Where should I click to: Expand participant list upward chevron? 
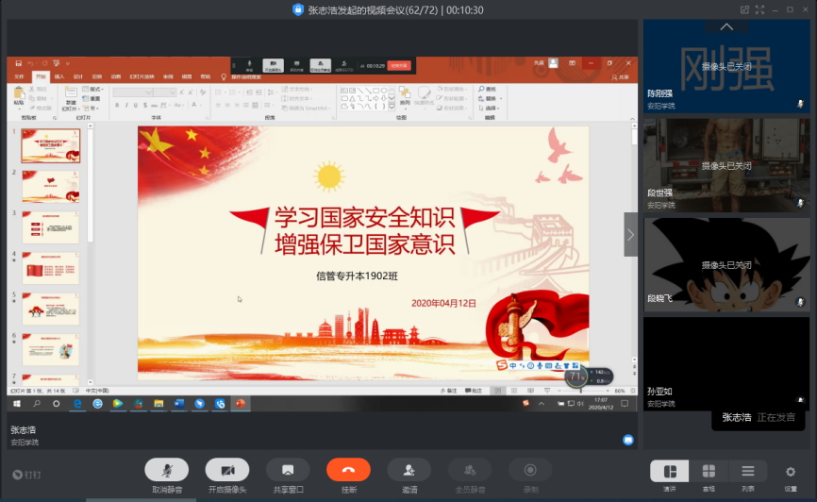click(726, 26)
